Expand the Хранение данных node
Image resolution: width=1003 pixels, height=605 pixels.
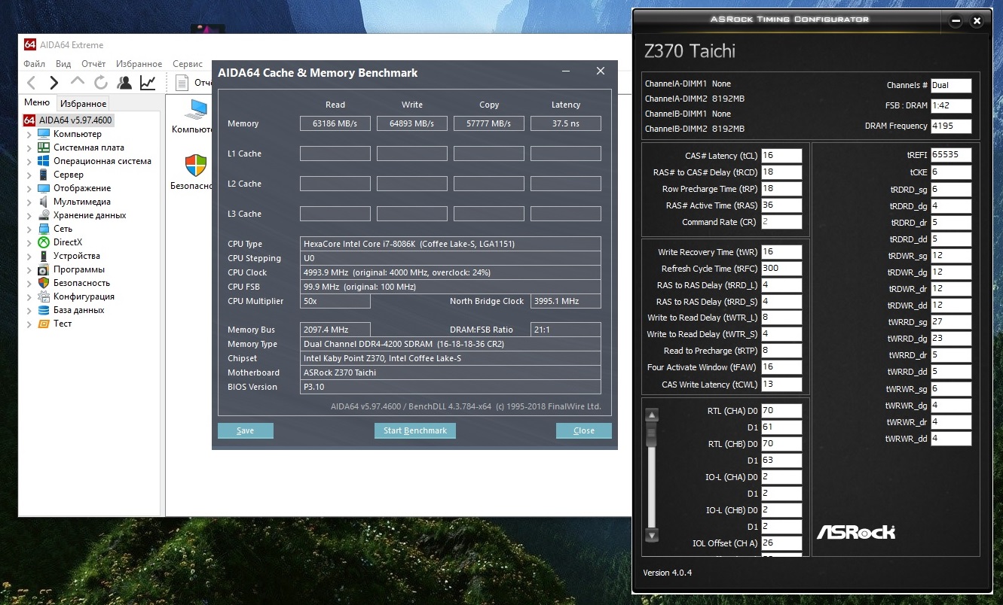[29, 215]
